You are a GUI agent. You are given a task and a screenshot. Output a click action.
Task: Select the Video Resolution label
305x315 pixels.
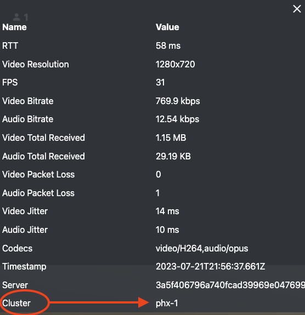[36, 64]
